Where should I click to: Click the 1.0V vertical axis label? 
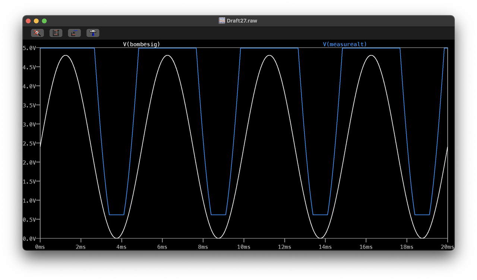point(29,200)
